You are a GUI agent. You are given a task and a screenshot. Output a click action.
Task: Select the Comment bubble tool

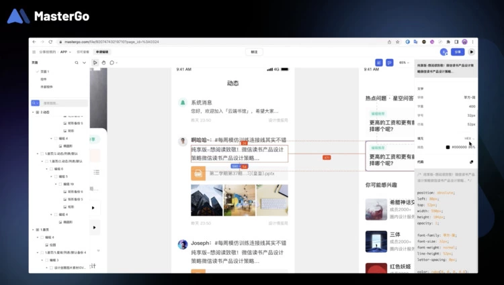[x=112, y=62]
